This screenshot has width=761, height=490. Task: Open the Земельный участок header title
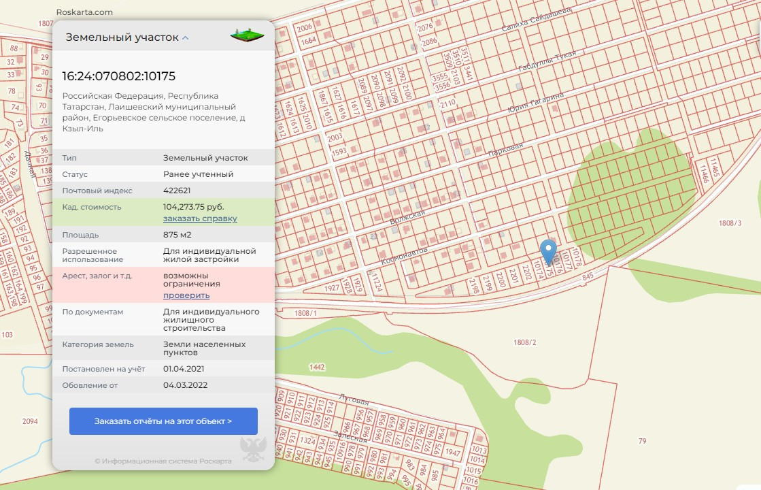point(122,37)
